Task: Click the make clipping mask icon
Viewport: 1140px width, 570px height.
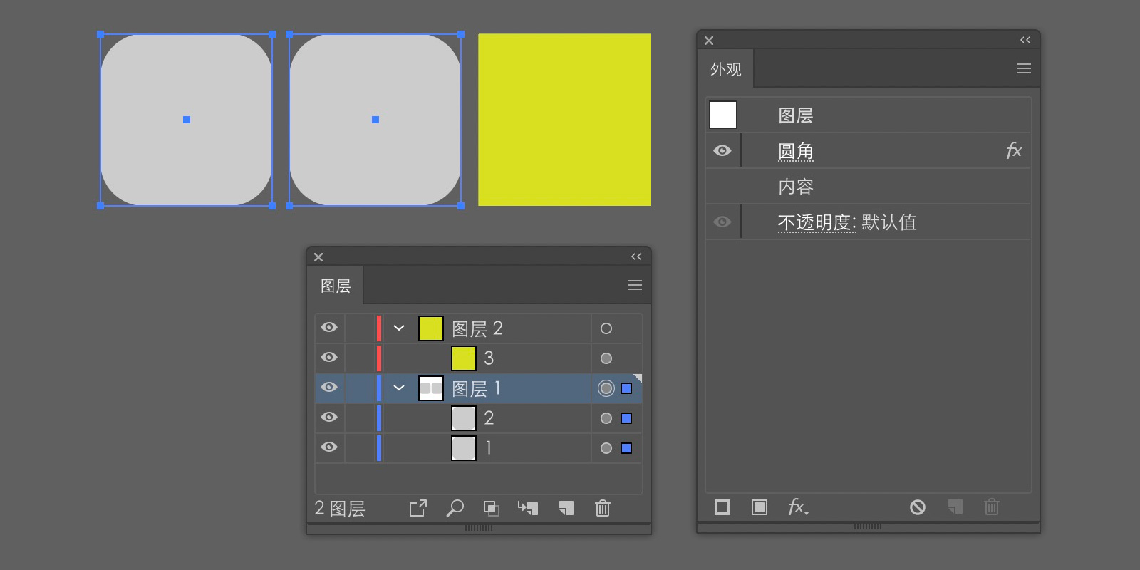Action: point(492,508)
